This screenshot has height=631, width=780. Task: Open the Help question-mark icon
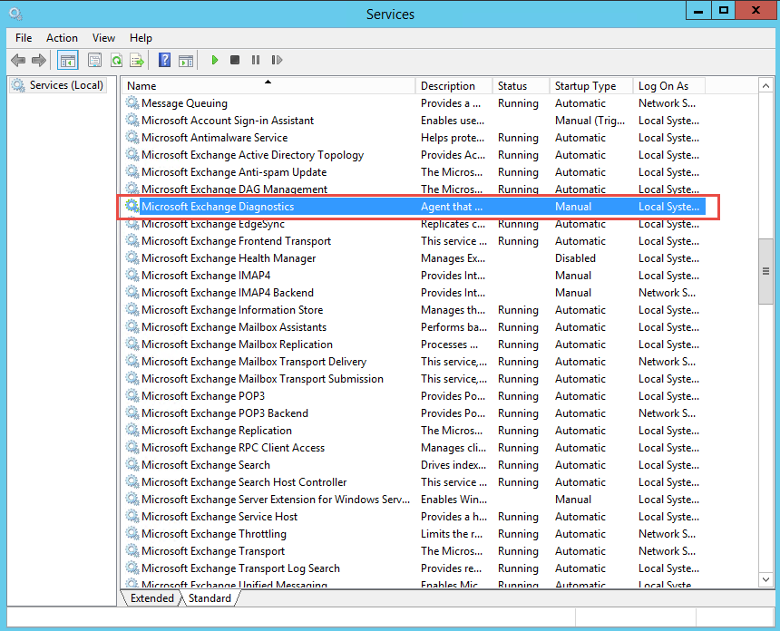pos(165,60)
